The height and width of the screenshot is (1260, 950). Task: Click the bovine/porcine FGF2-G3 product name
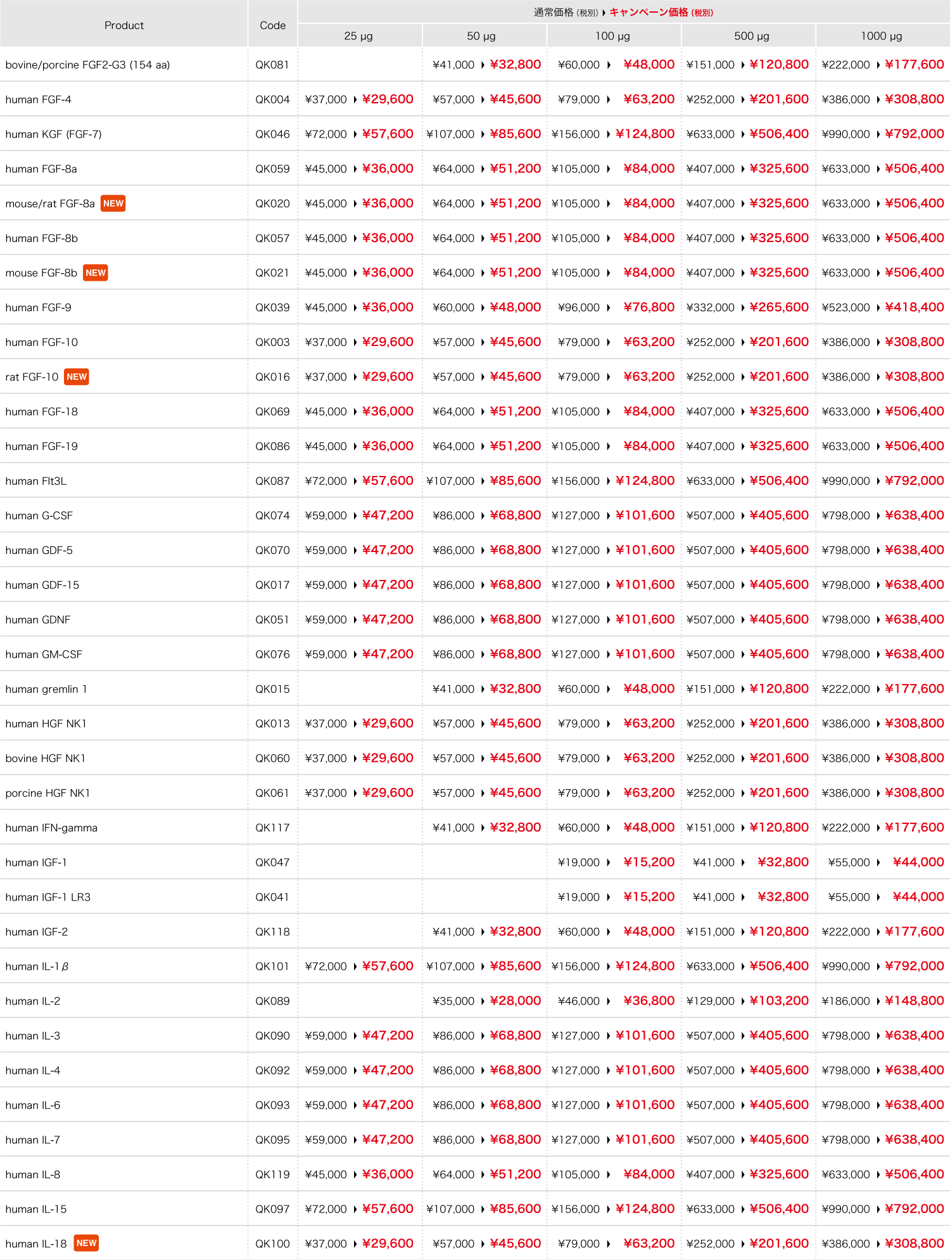(87, 65)
